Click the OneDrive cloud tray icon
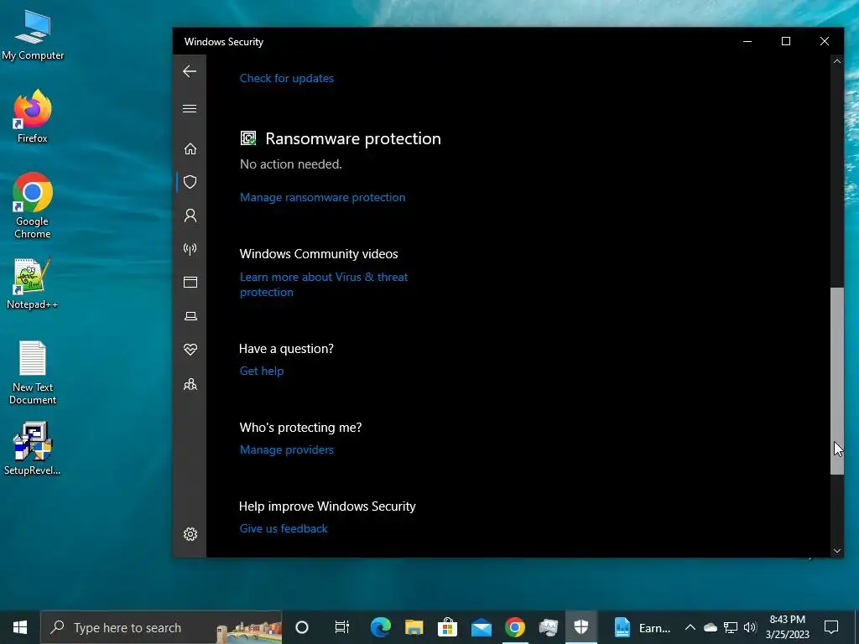The image size is (859, 644). 711,627
